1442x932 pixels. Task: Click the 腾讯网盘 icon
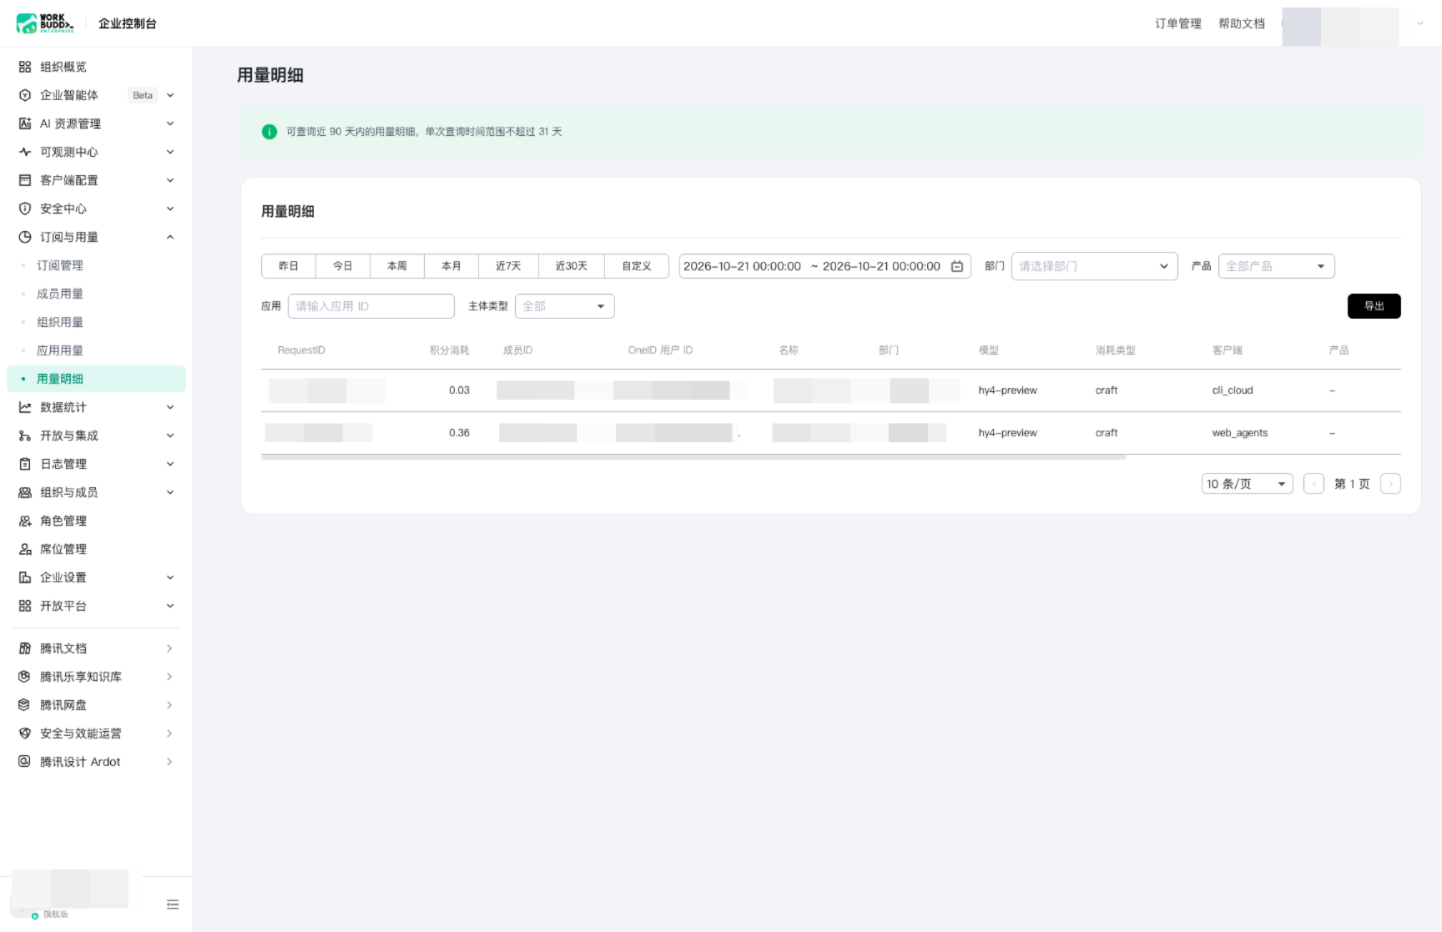[x=25, y=705]
